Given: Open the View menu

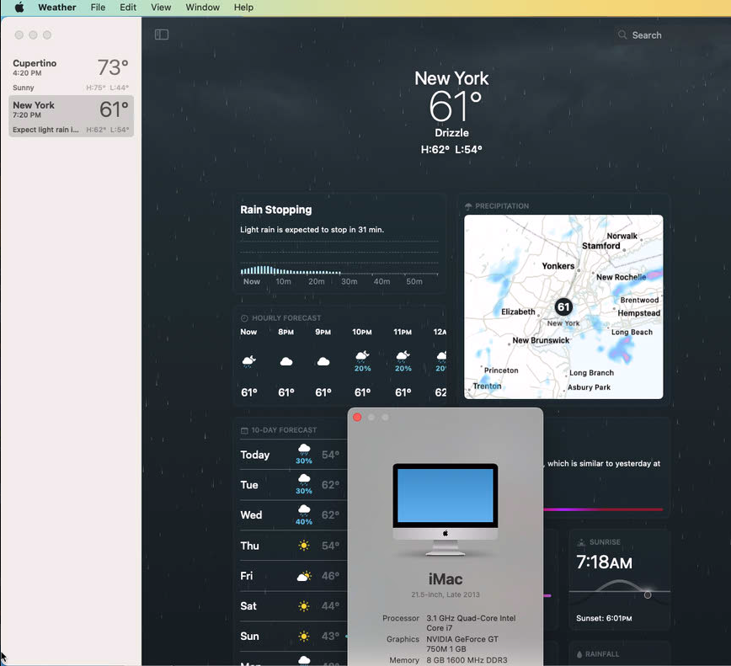Looking at the screenshot, I should 161,8.
